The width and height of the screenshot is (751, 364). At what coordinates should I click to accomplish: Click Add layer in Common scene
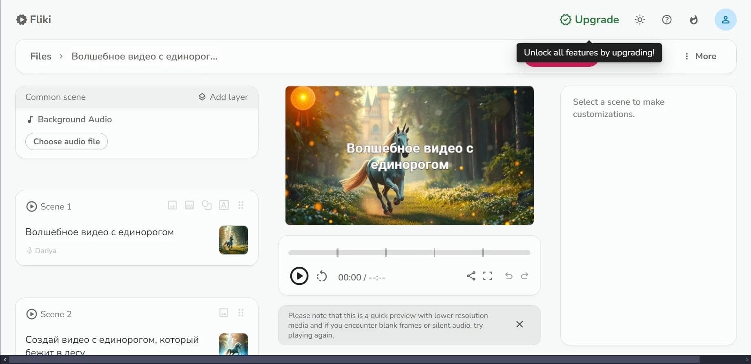click(x=223, y=97)
